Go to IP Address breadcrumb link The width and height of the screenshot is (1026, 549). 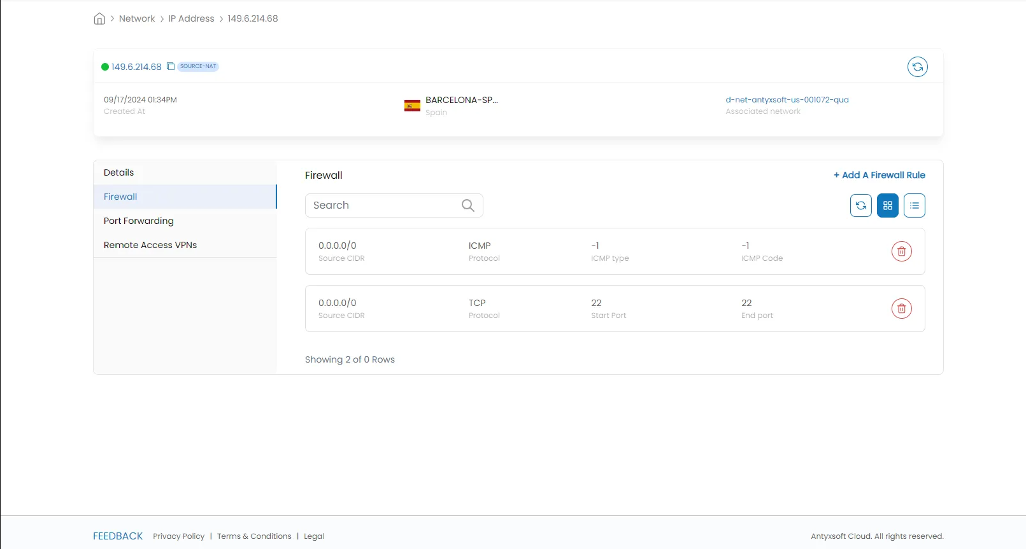(191, 19)
